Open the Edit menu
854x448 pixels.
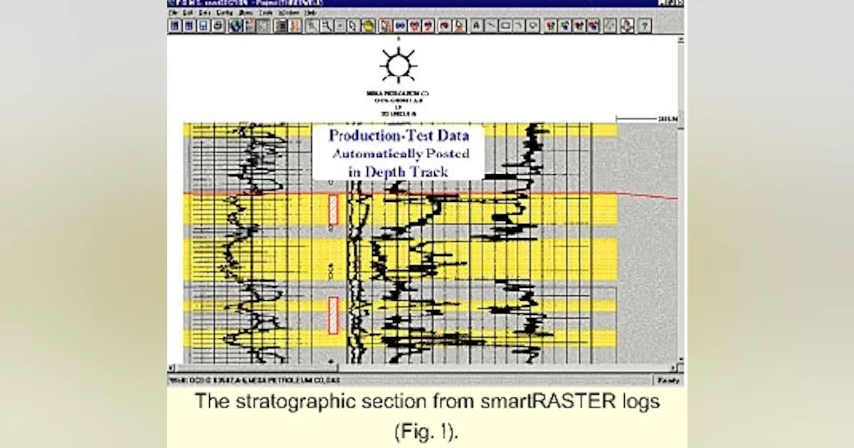pyautogui.click(x=188, y=13)
